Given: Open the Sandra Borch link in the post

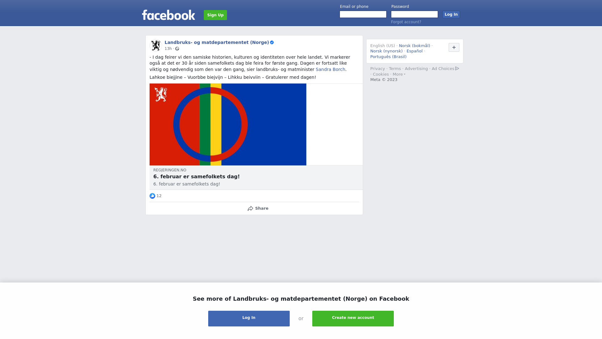Looking at the screenshot, I should (x=330, y=69).
